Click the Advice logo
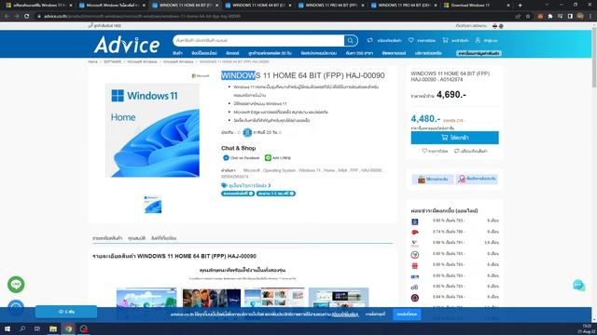The height and width of the screenshot is (335, 597). pyautogui.click(x=127, y=45)
